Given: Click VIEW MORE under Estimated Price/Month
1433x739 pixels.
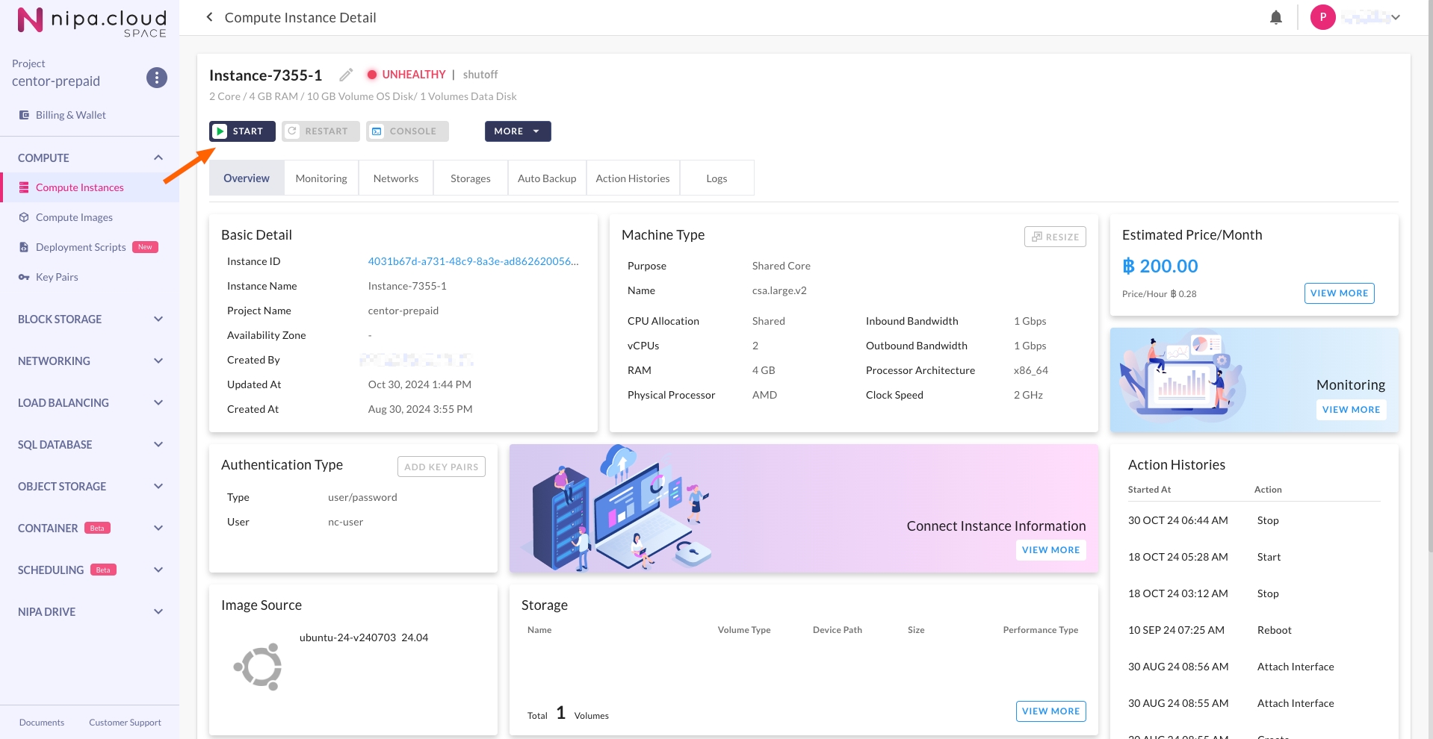Looking at the screenshot, I should (1339, 293).
